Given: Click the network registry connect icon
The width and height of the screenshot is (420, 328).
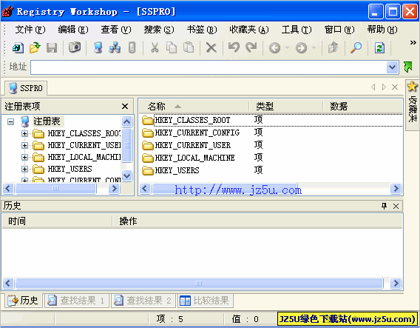Looking at the screenshot, I should pyautogui.click(x=115, y=47).
